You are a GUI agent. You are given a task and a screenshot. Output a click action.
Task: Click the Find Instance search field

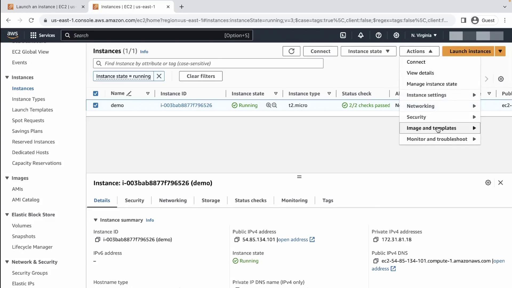(208, 63)
